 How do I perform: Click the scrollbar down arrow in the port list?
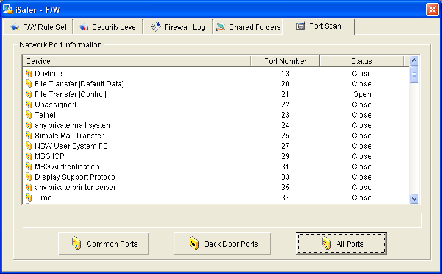(x=415, y=198)
